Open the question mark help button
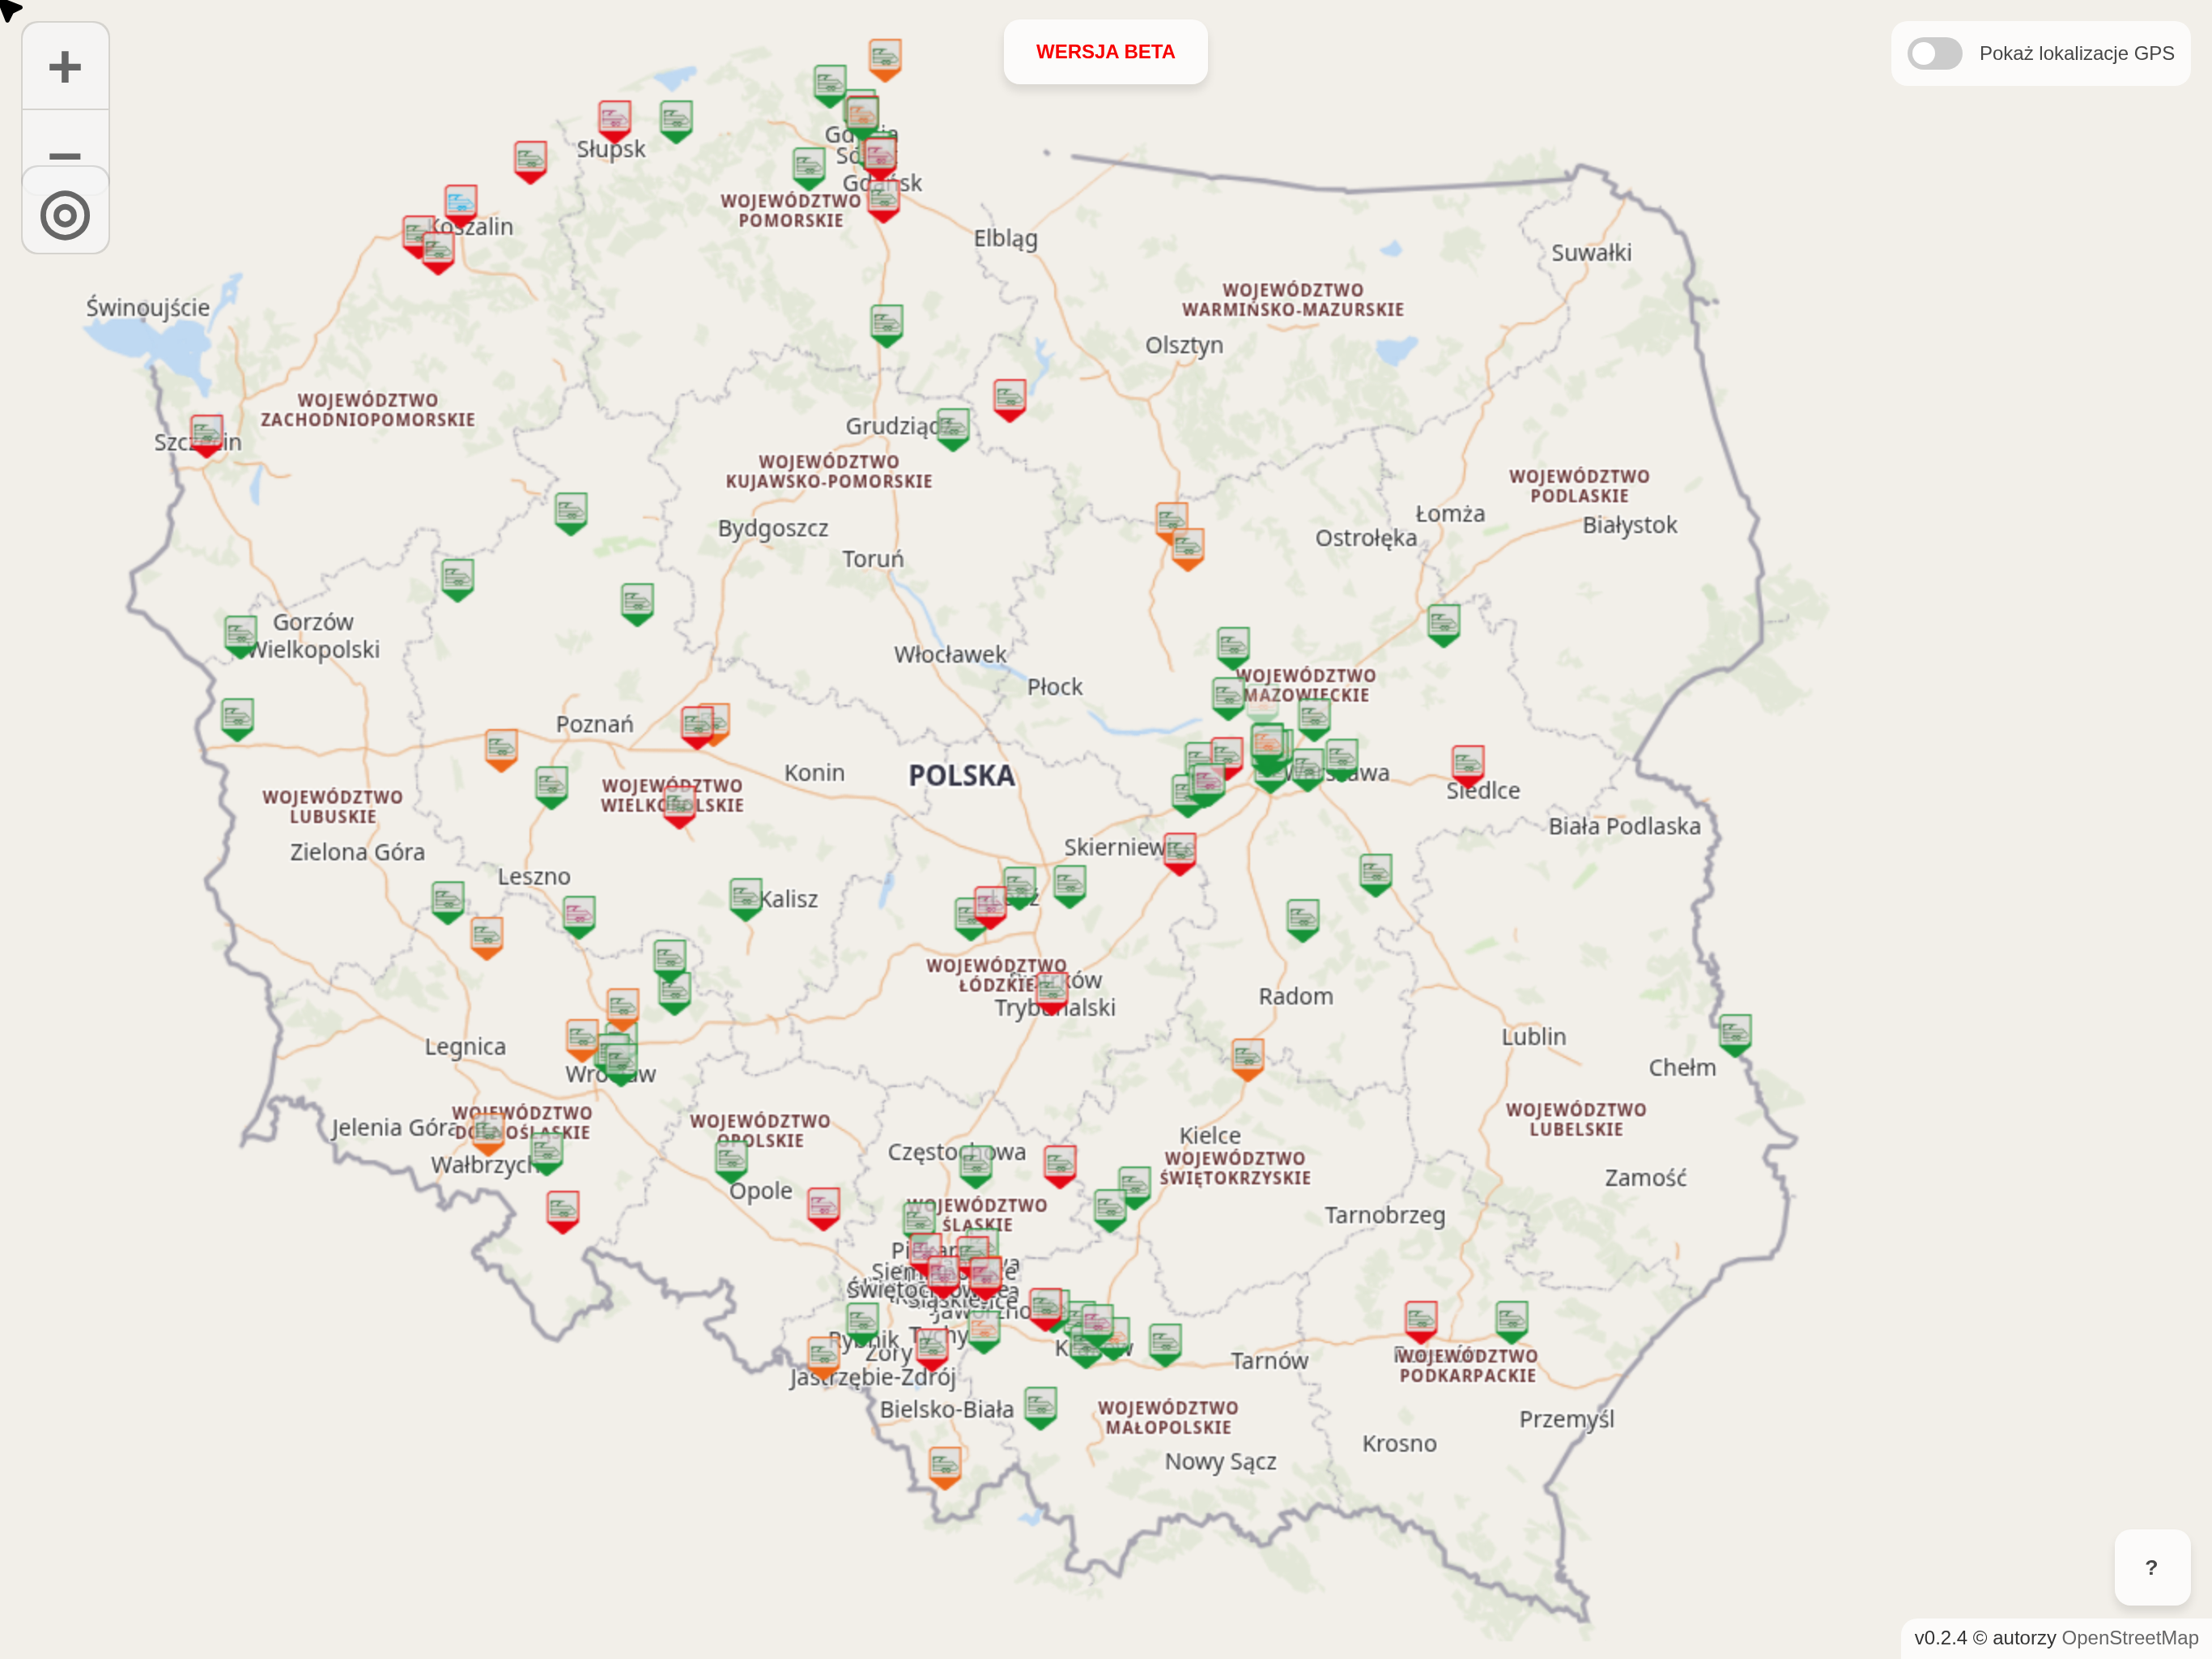2212x1659 pixels. pos(2151,1567)
